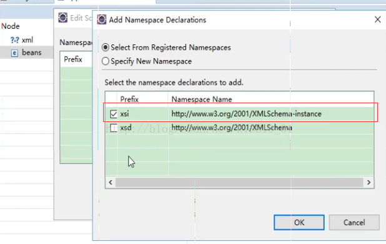The height and width of the screenshot is (244, 386).
Task: Click the XMLSchema-instance namespace URL
Action: coord(247,114)
